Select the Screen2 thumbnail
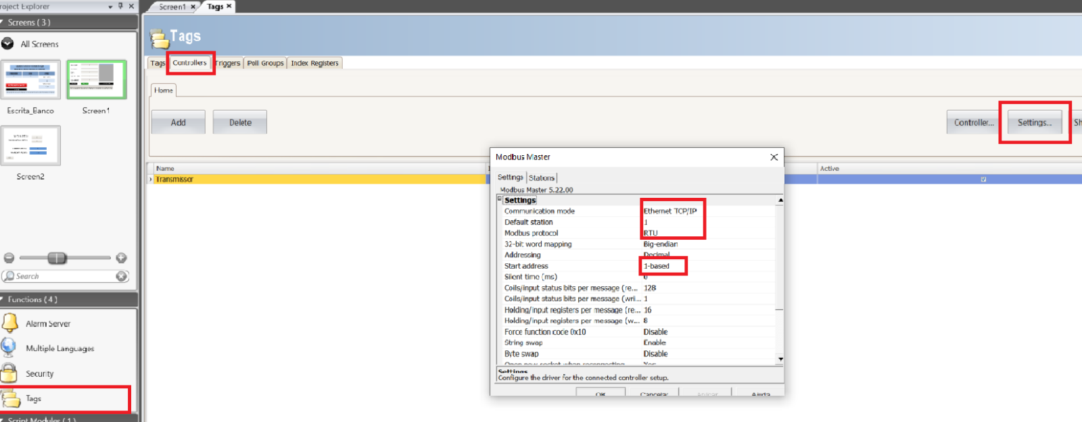The height and width of the screenshot is (422, 1082). [x=31, y=145]
